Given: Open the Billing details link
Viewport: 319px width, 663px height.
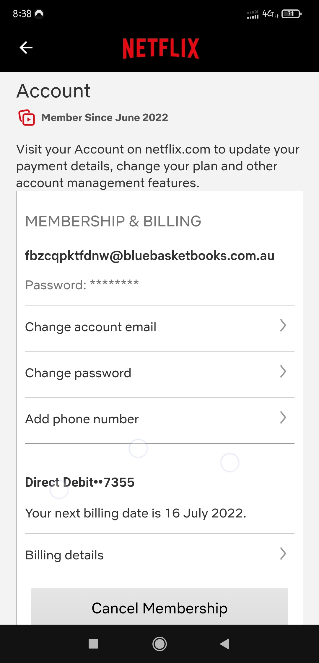Looking at the screenshot, I should pos(64,555).
